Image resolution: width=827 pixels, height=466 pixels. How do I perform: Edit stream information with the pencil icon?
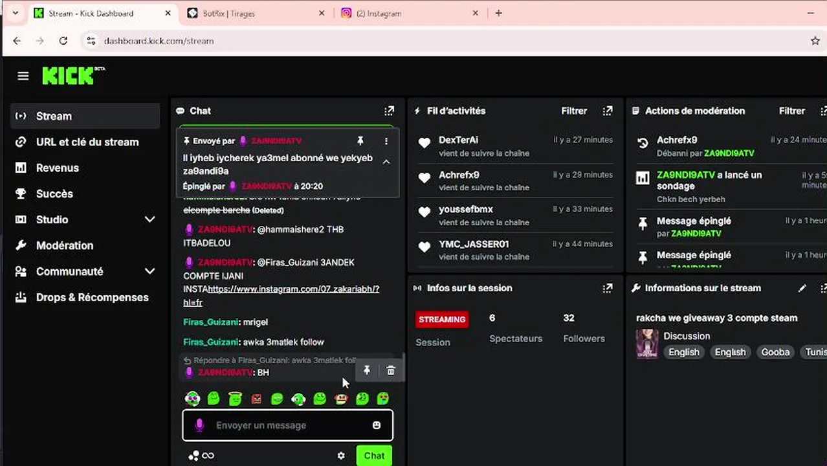coord(802,288)
